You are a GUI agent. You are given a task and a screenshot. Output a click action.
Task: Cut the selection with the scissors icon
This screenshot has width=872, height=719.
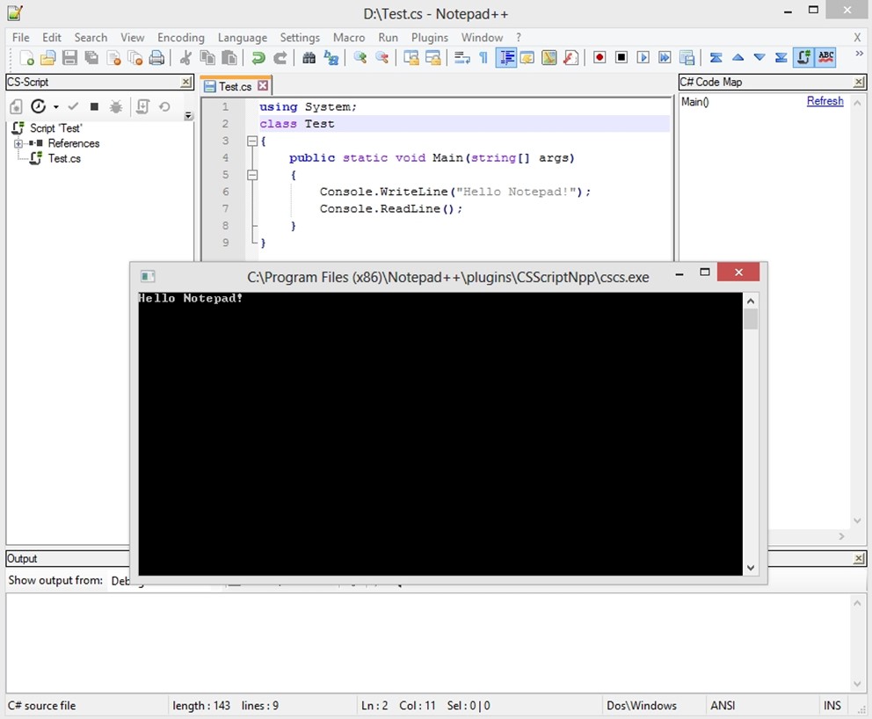click(185, 58)
